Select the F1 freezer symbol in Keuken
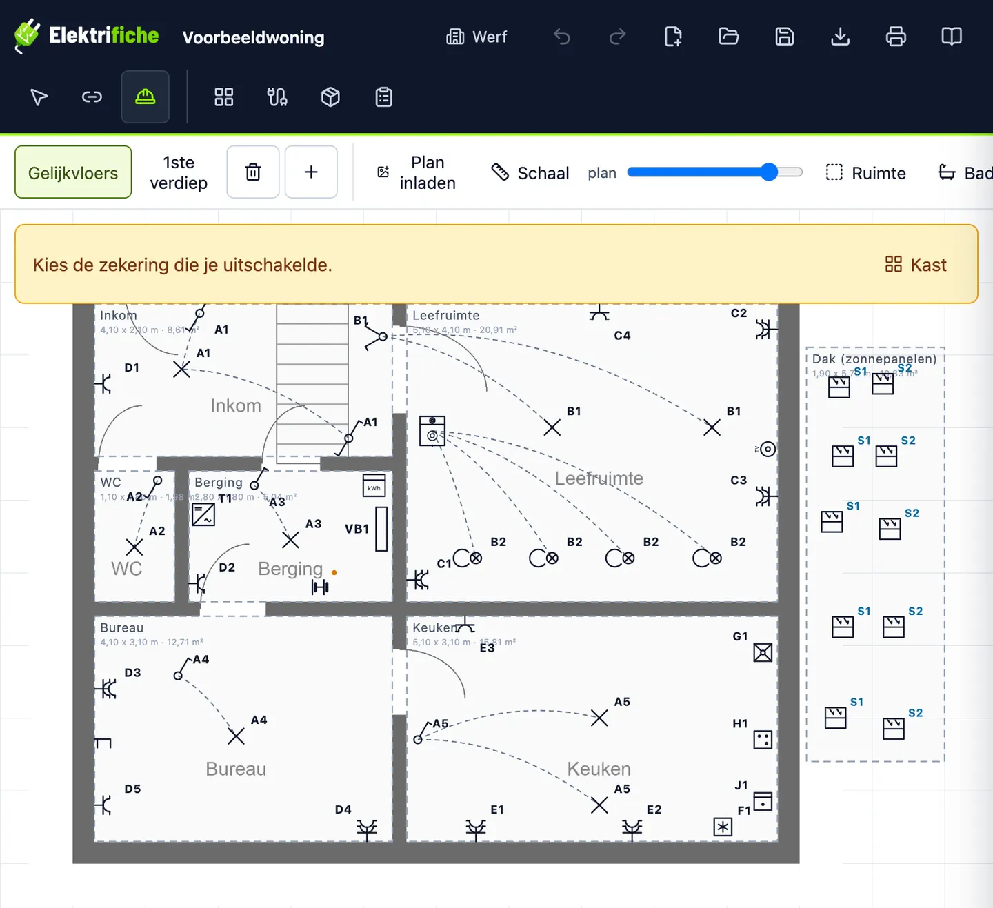993x908 pixels. pyautogui.click(x=723, y=827)
